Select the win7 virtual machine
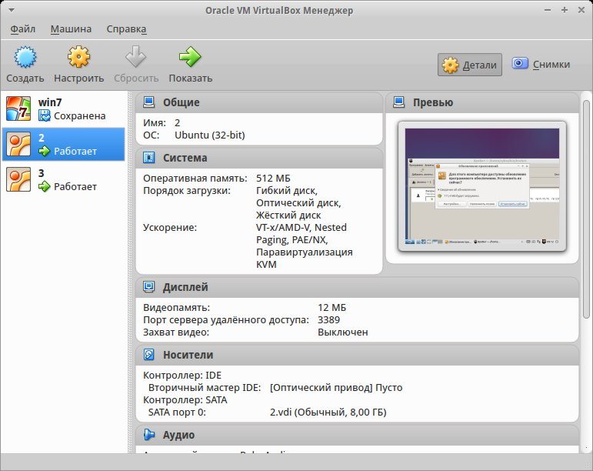Screen dimensions: 593x471 click(64, 109)
